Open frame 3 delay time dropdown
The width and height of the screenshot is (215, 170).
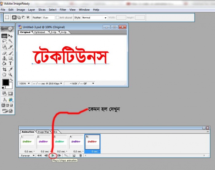(x=62, y=151)
